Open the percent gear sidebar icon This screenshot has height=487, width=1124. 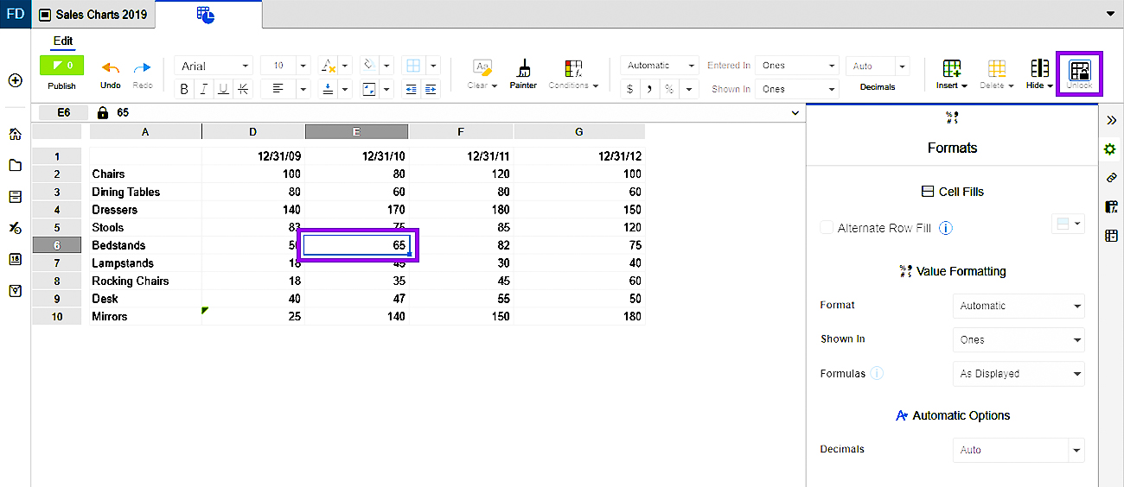pyautogui.click(x=15, y=228)
